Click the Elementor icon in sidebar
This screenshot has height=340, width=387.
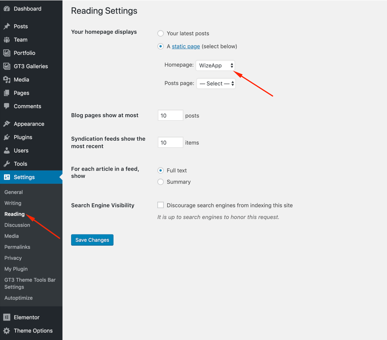(7, 317)
